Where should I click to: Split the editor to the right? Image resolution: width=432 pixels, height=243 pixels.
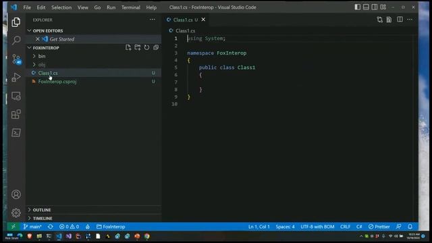pos(400,20)
